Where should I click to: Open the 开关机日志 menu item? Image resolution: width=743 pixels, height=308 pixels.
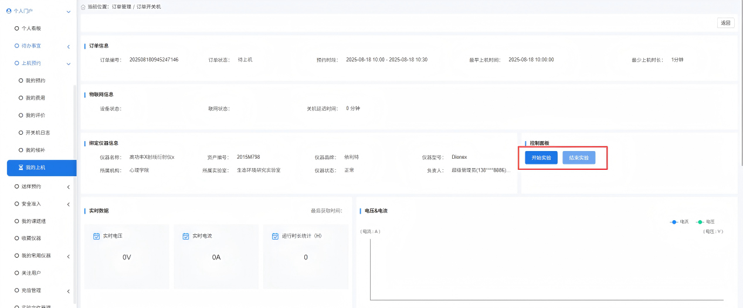38,133
